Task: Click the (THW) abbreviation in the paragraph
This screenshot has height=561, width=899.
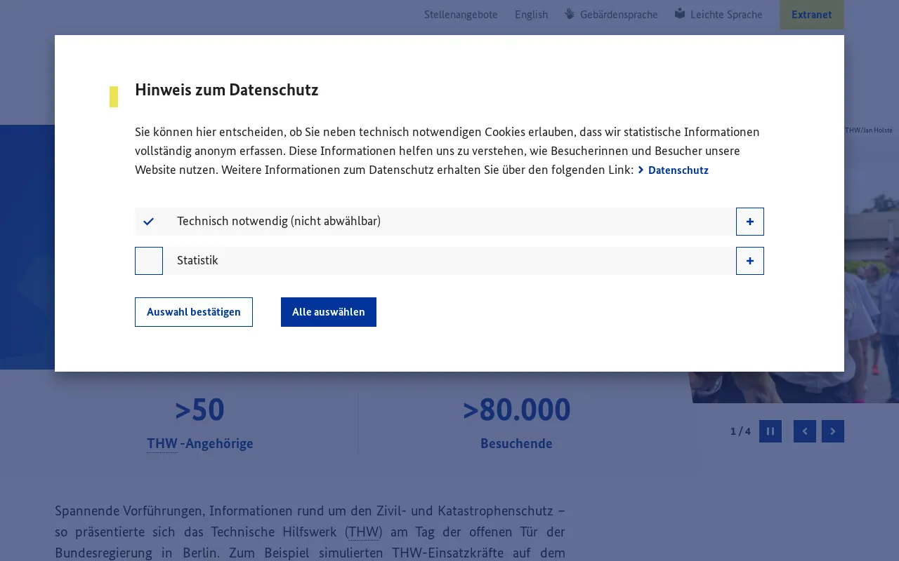Action: tap(363, 532)
